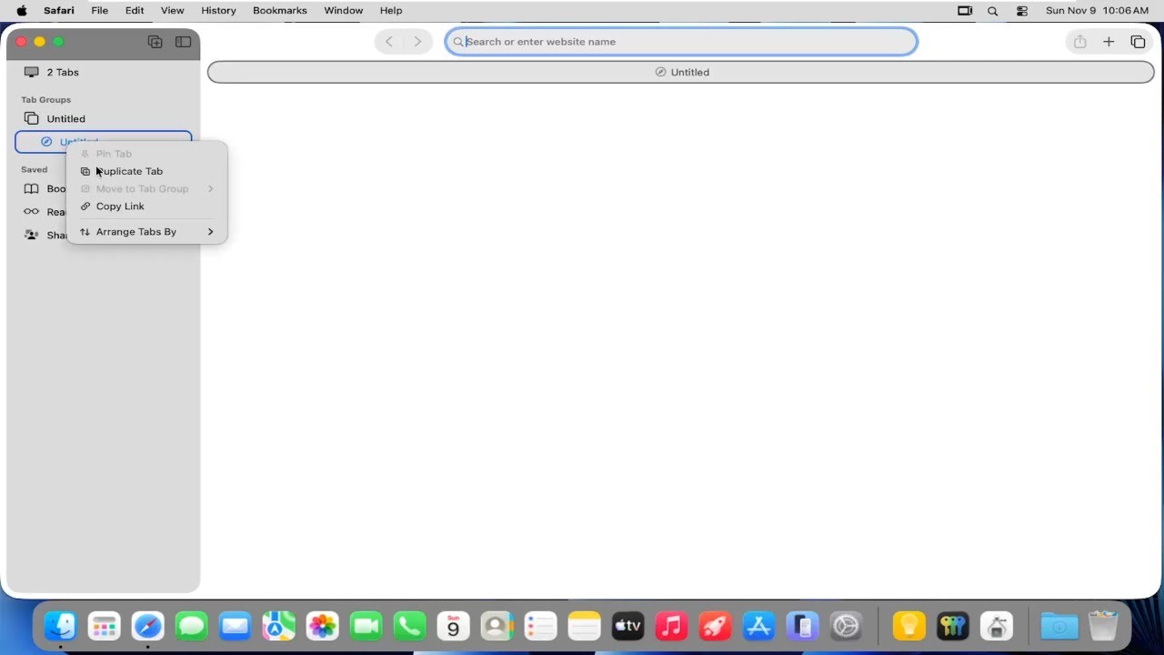Click the date and time in menu bar
The image size is (1164, 655).
click(1097, 11)
